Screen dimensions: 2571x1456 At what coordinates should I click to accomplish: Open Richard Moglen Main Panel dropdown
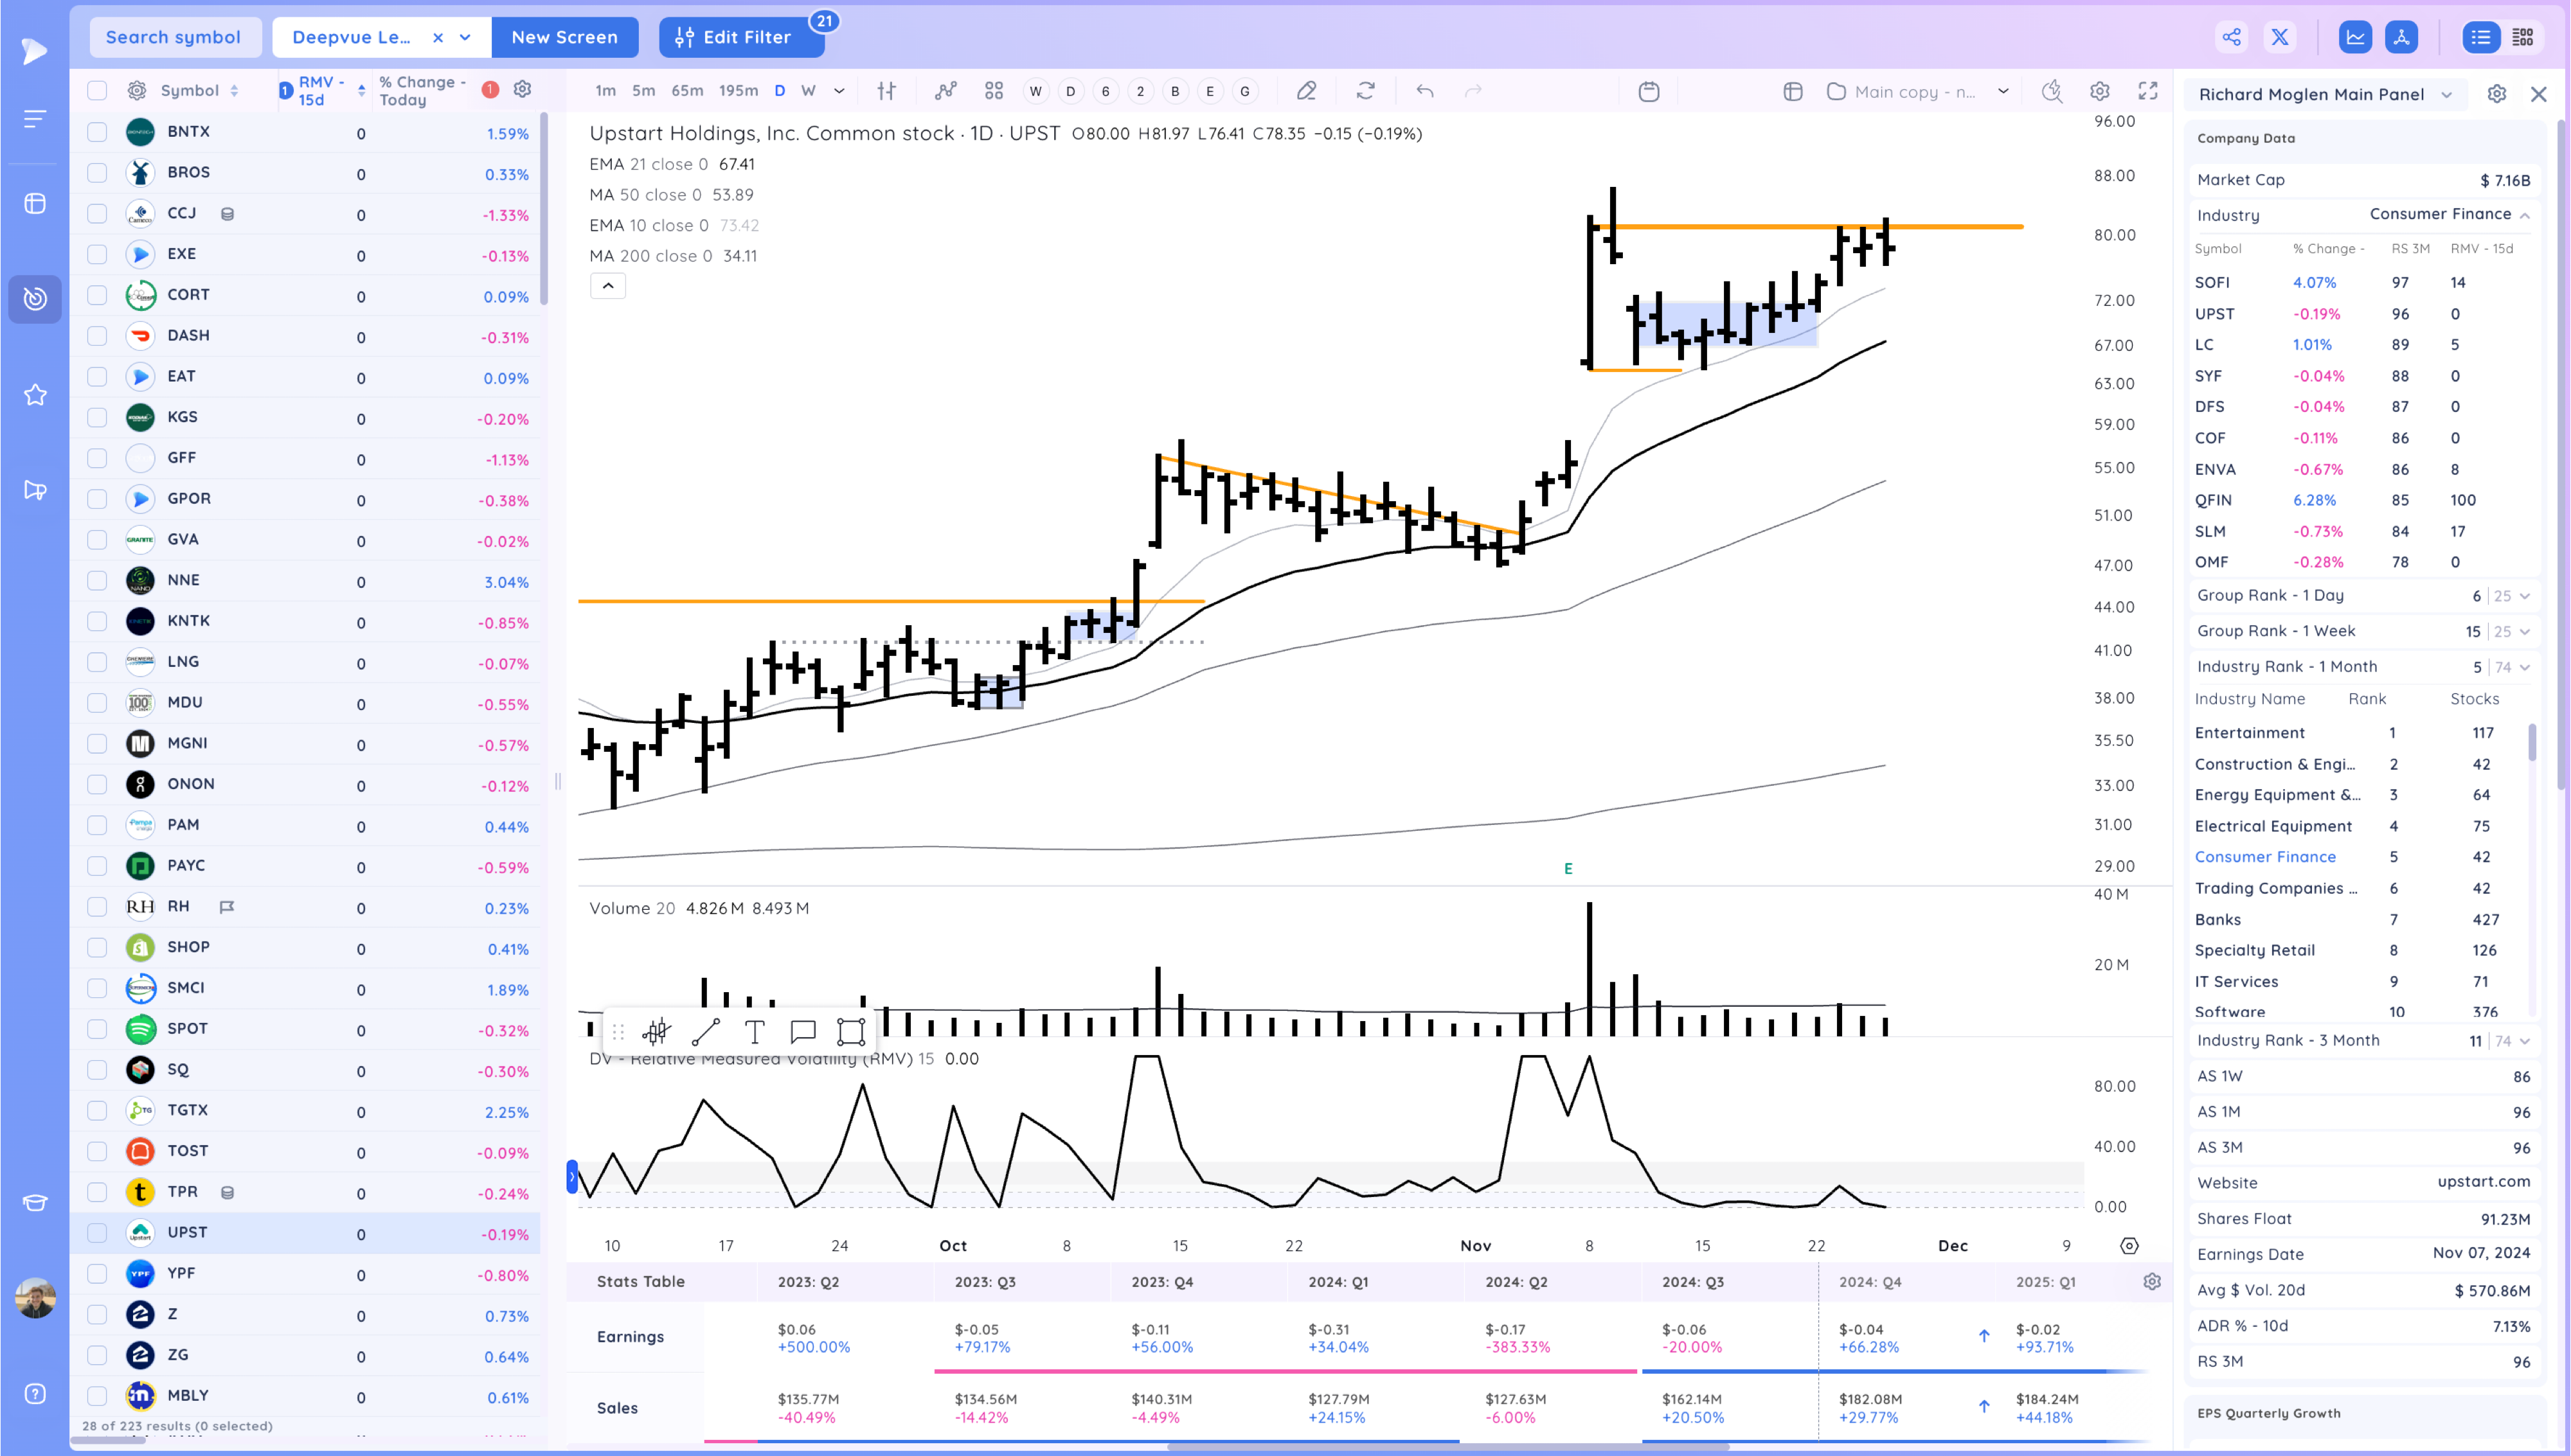pos(2447,95)
